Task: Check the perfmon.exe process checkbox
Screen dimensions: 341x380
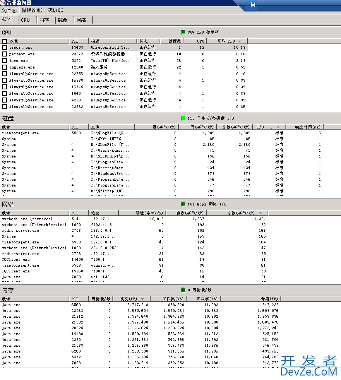Action: 4,54
